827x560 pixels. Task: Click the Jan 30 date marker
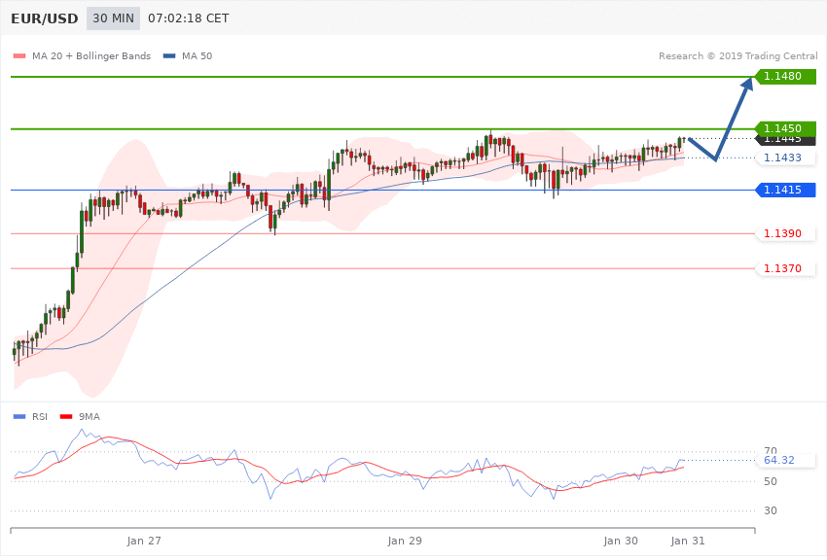click(621, 541)
